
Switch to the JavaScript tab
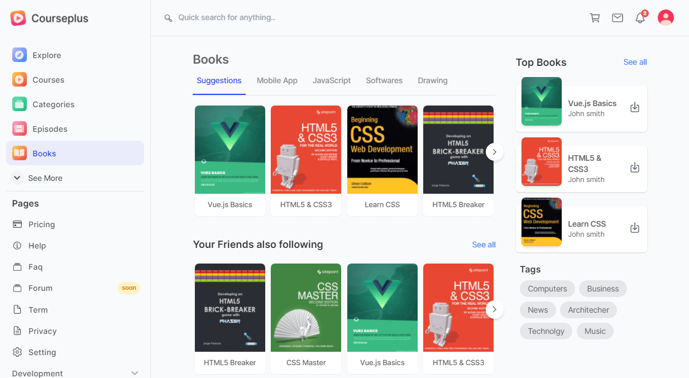pos(332,80)
